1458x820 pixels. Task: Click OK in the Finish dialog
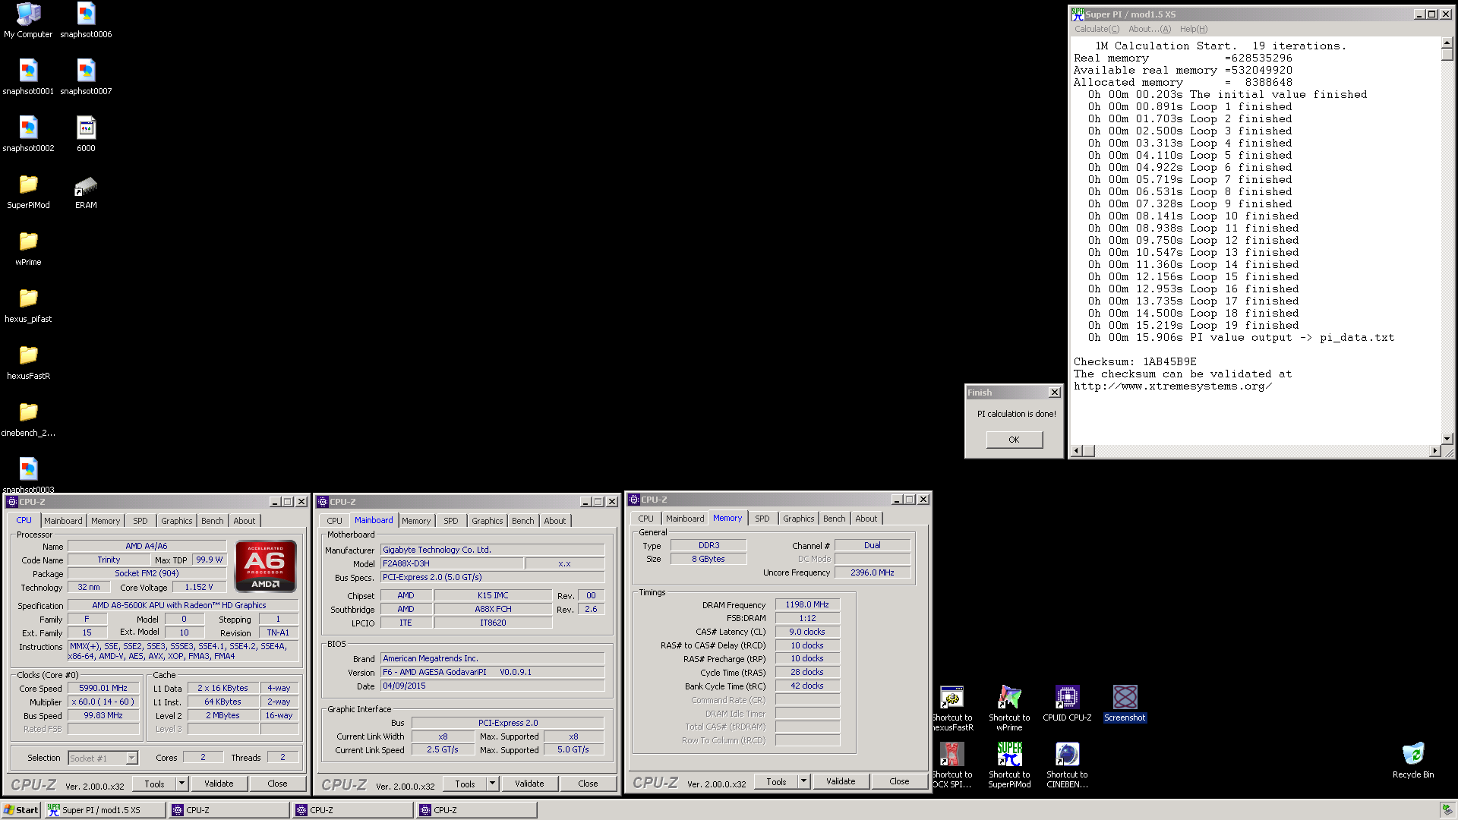pyautogui.click(x=1014, y=440)
